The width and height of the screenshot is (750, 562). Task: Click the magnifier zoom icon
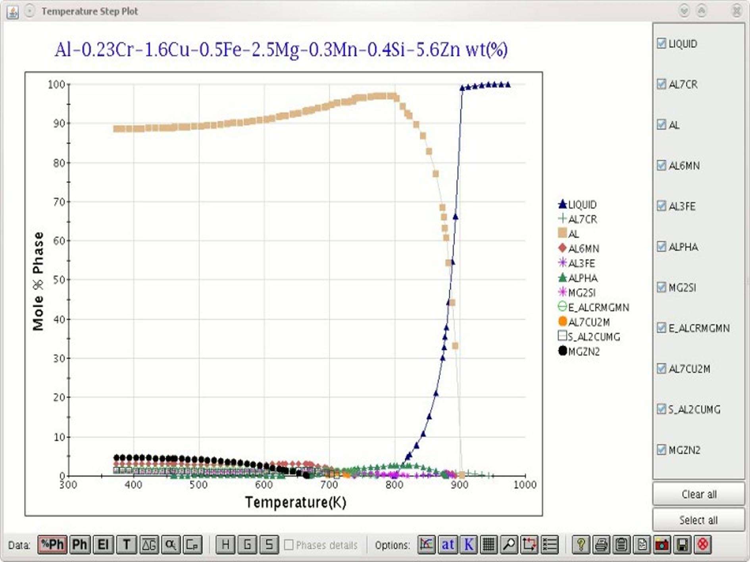coord(509,545)
